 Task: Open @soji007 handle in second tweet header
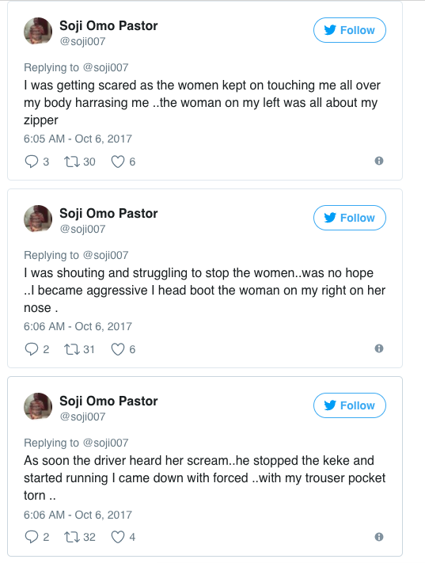coord(82,229)
